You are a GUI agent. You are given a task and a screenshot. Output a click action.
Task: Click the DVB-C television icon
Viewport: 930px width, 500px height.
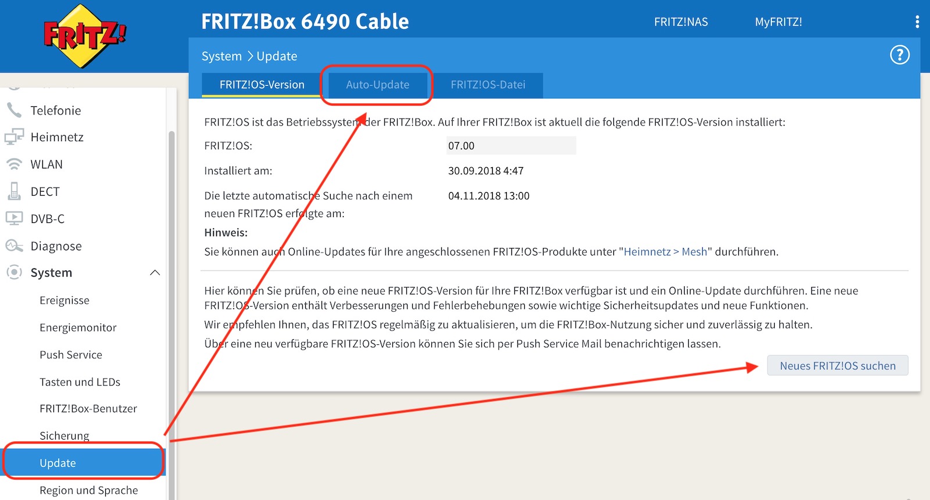point(14,218)
